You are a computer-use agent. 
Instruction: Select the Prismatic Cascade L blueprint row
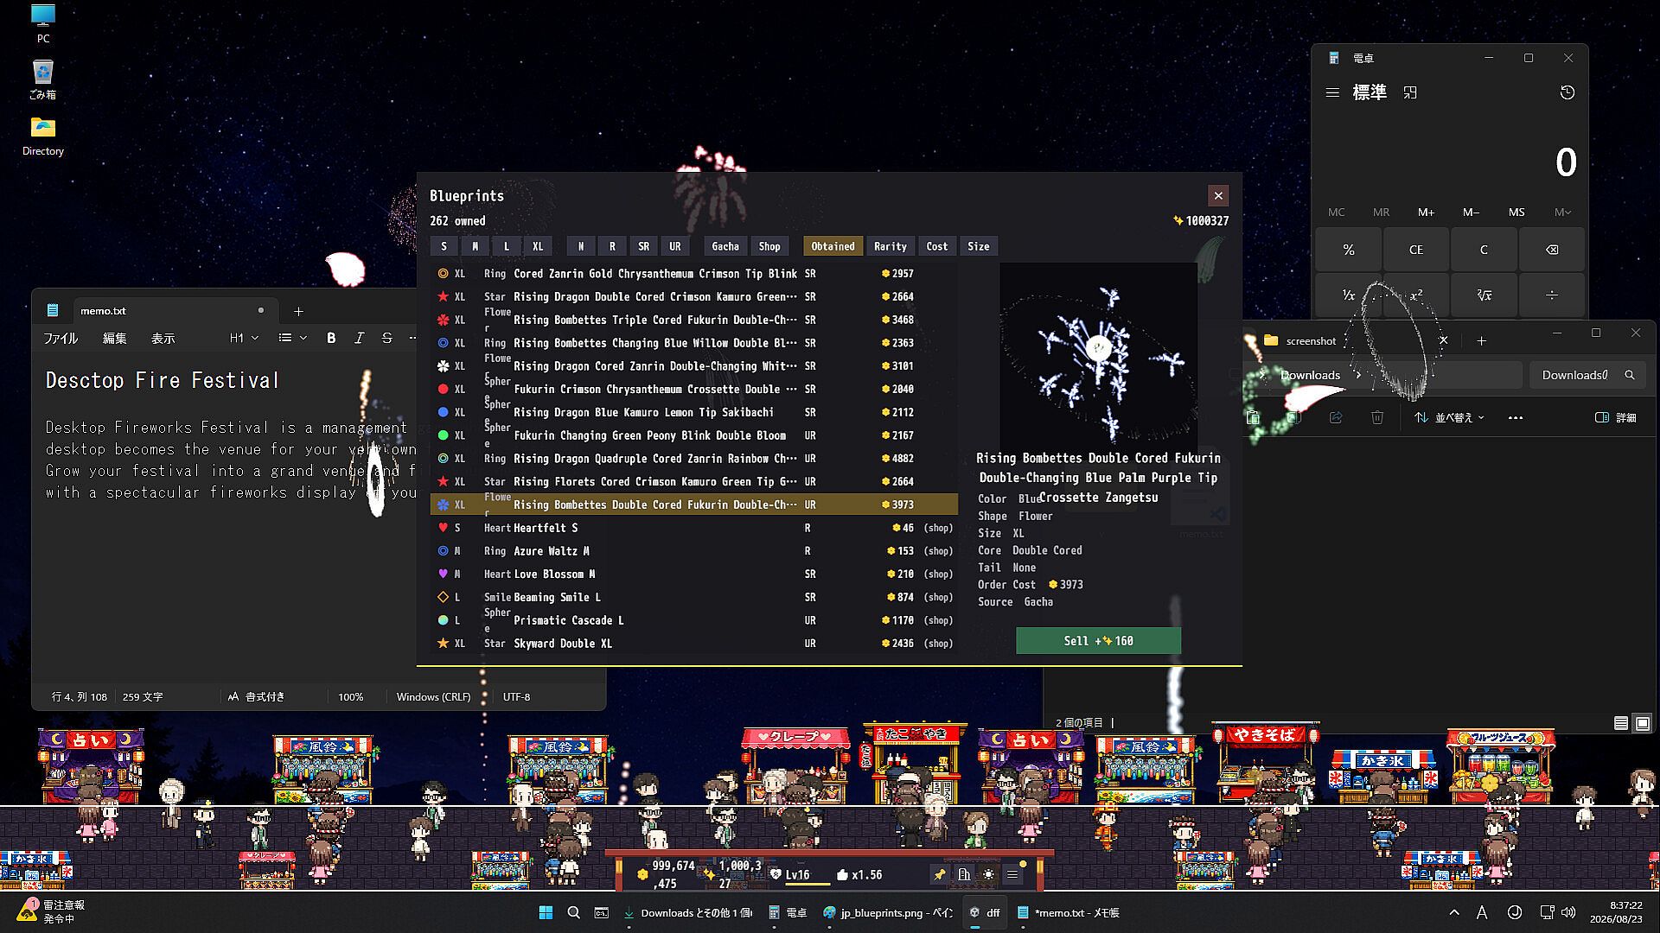coord(694,620)
